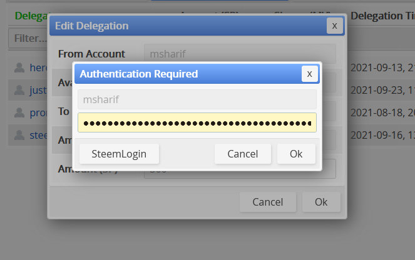Open the 2021-09-13 delegation time entry

(382, 68)
